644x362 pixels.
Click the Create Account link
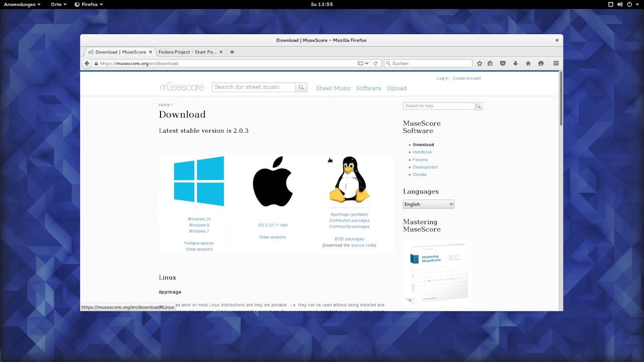click(467, 78)
